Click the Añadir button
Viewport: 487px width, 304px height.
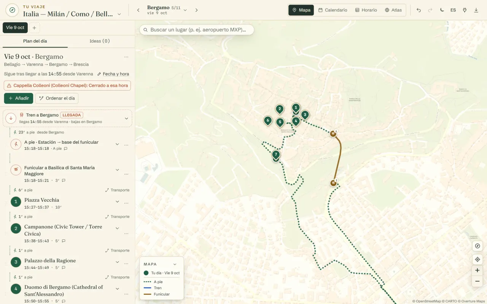point(19,98)
